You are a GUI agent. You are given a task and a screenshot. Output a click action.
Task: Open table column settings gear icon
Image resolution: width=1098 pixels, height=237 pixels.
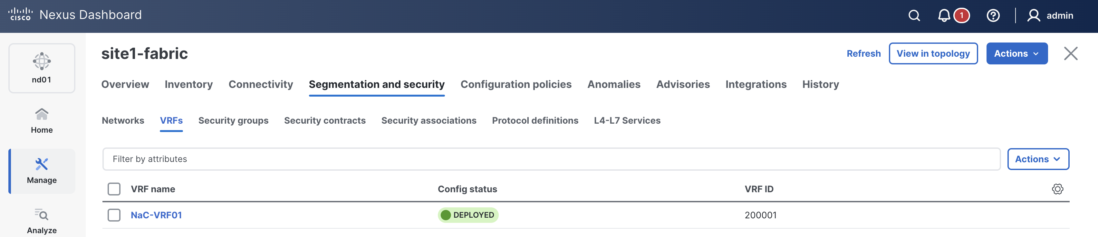click(x=1057, y=189)
